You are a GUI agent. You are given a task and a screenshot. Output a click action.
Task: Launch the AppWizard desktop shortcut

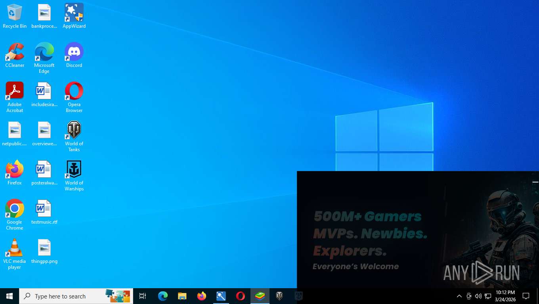[74, 16]
